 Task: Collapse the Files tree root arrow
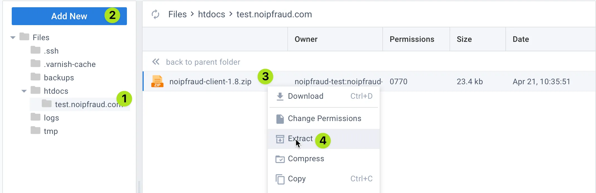[x=13, y=37]
